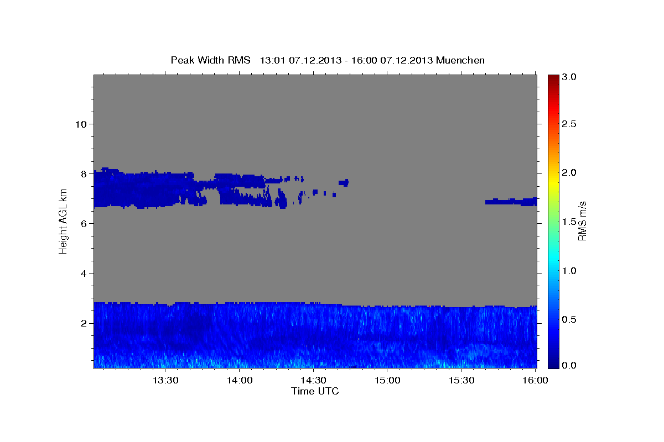This screenshot has height=442, width=664.
Task: Click the 'RMS m/s' colorbar label
Action: coord(582,221)
